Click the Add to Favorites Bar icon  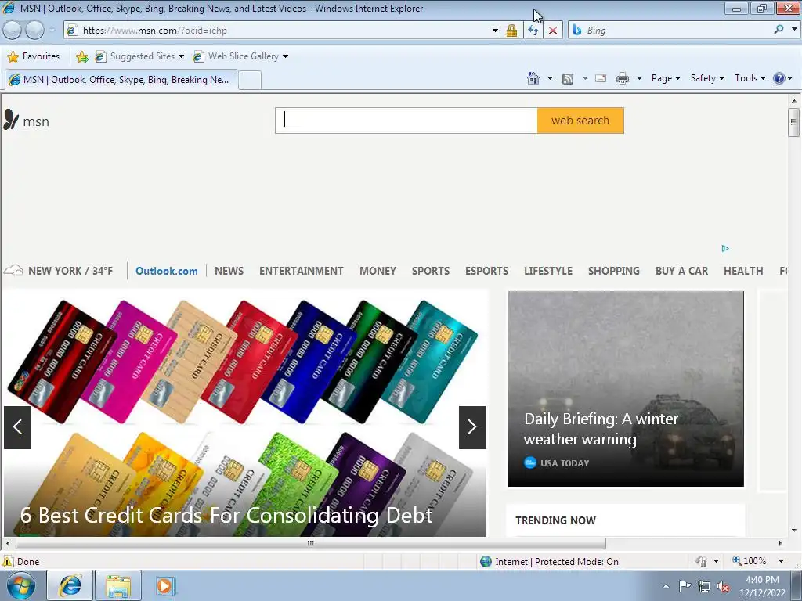(x=81, y=56)
